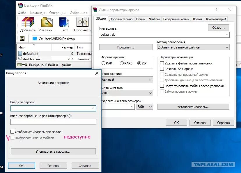Enable Удалить файлы после упаковки
Screen dimensions: 241x173
(x=162, y=63)
